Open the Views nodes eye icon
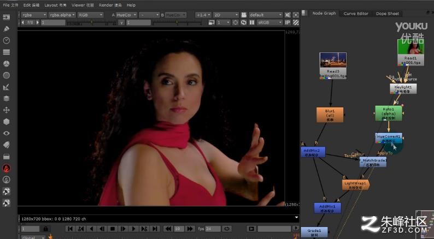The image size is (434, 239). coord(7,134)
